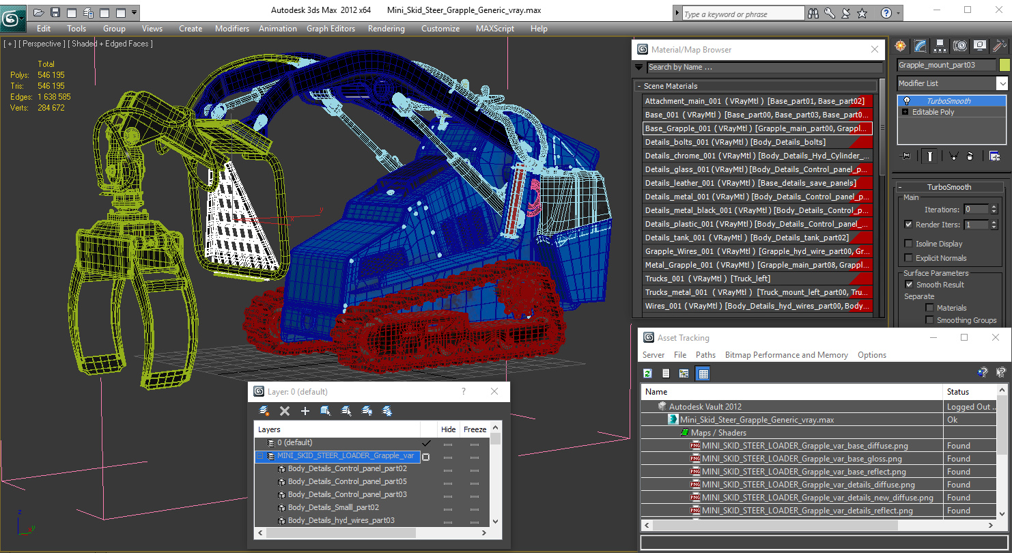Click the Open File folder icon

click(x=39, y=12)
